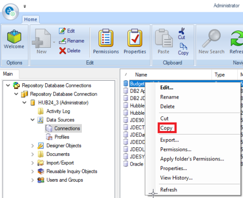Collapse Repository Database Connections root node

(x=8, y=85)
